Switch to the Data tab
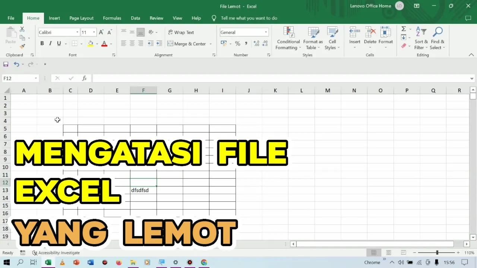The image size is (477, 268). click(x=136, y=18)
